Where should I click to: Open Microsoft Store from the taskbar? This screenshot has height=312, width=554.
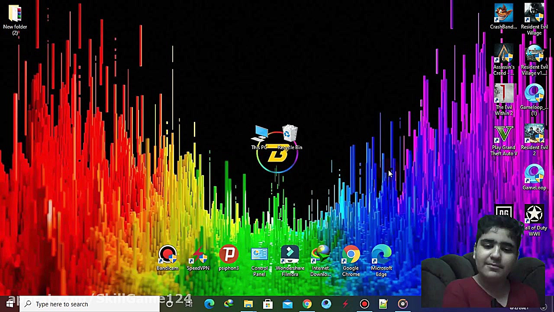pos(267,304)
